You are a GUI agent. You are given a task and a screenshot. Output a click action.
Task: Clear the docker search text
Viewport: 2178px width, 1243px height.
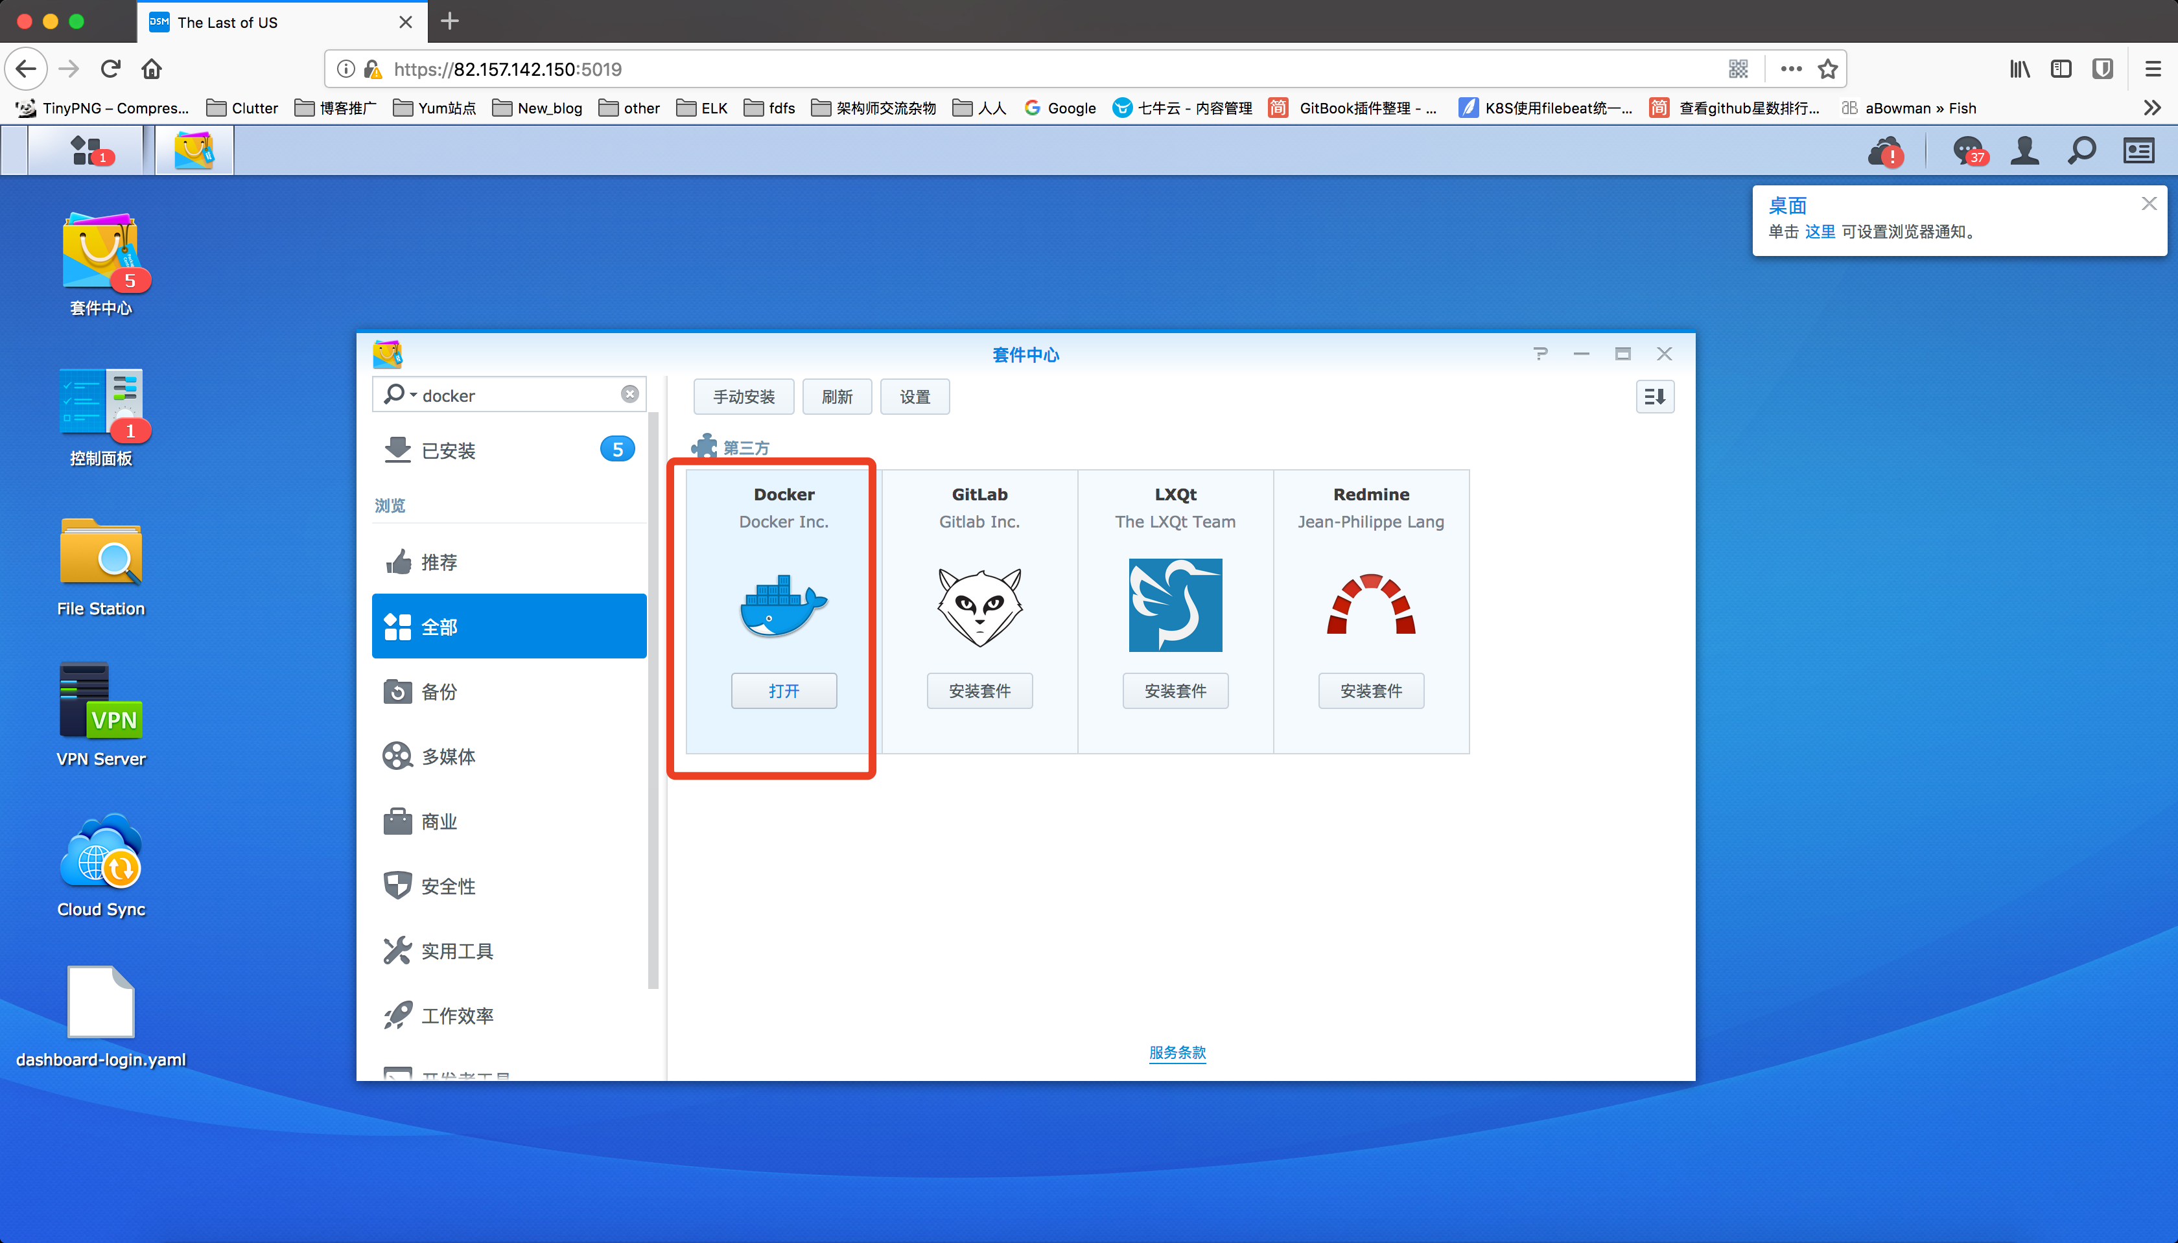click(x=629, y=393)
